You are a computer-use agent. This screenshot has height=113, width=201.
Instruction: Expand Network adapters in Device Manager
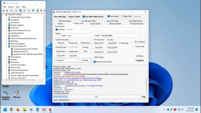6,44
